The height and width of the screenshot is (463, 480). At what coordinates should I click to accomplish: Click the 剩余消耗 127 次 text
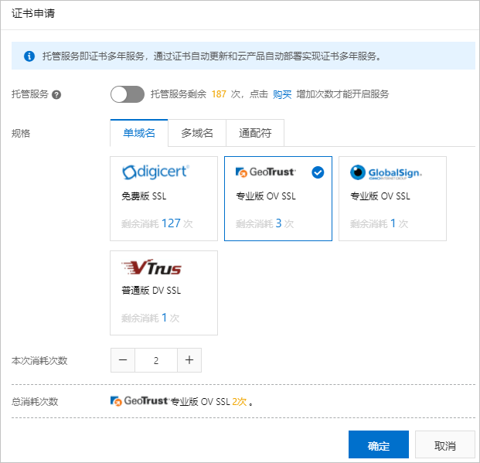click(x=157, y=223)
